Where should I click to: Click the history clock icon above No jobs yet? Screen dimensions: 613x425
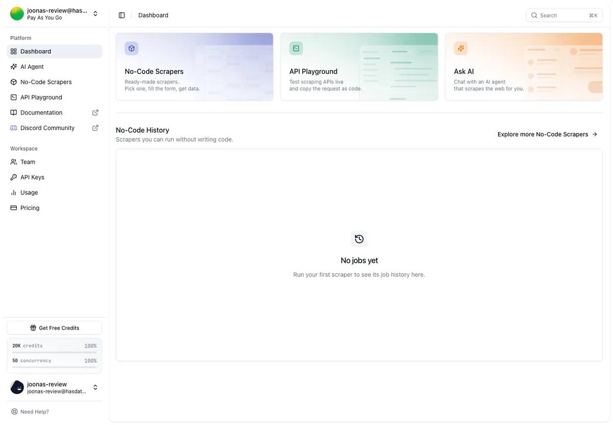point(359,239)
